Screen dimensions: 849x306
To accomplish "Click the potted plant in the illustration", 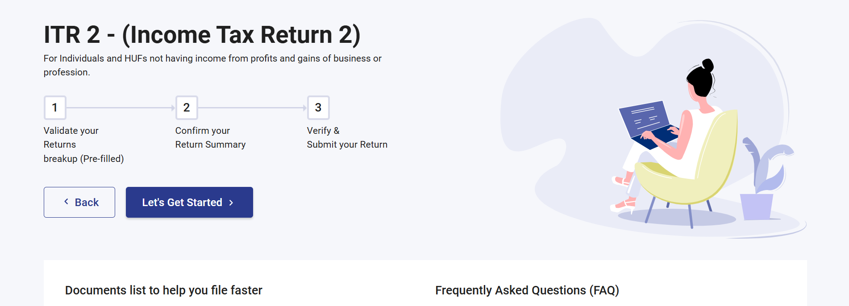I will coord(763,183).
